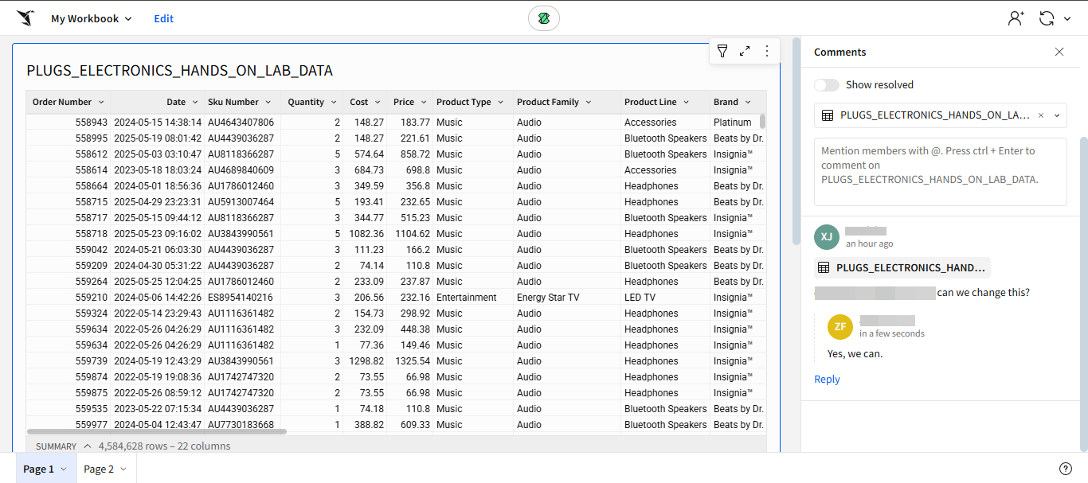Viewport: 1088px width, 483px height.
Task: Click the workbook page vertical scrollbar
Action: (795, 141)
